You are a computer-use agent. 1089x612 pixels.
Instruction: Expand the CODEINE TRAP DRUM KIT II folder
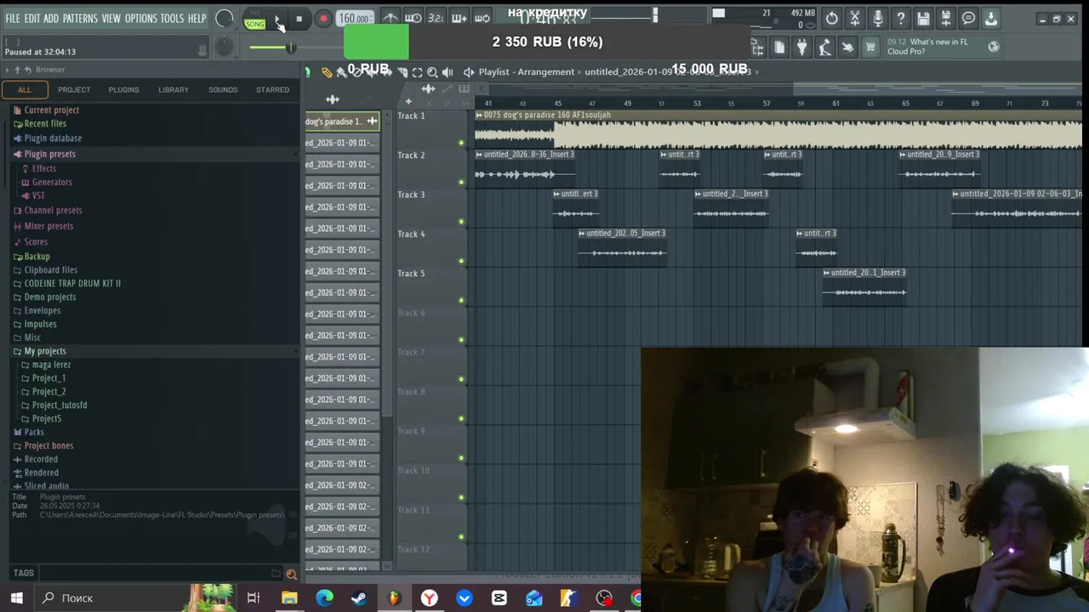pyautogui.click(x=72, y=283)
